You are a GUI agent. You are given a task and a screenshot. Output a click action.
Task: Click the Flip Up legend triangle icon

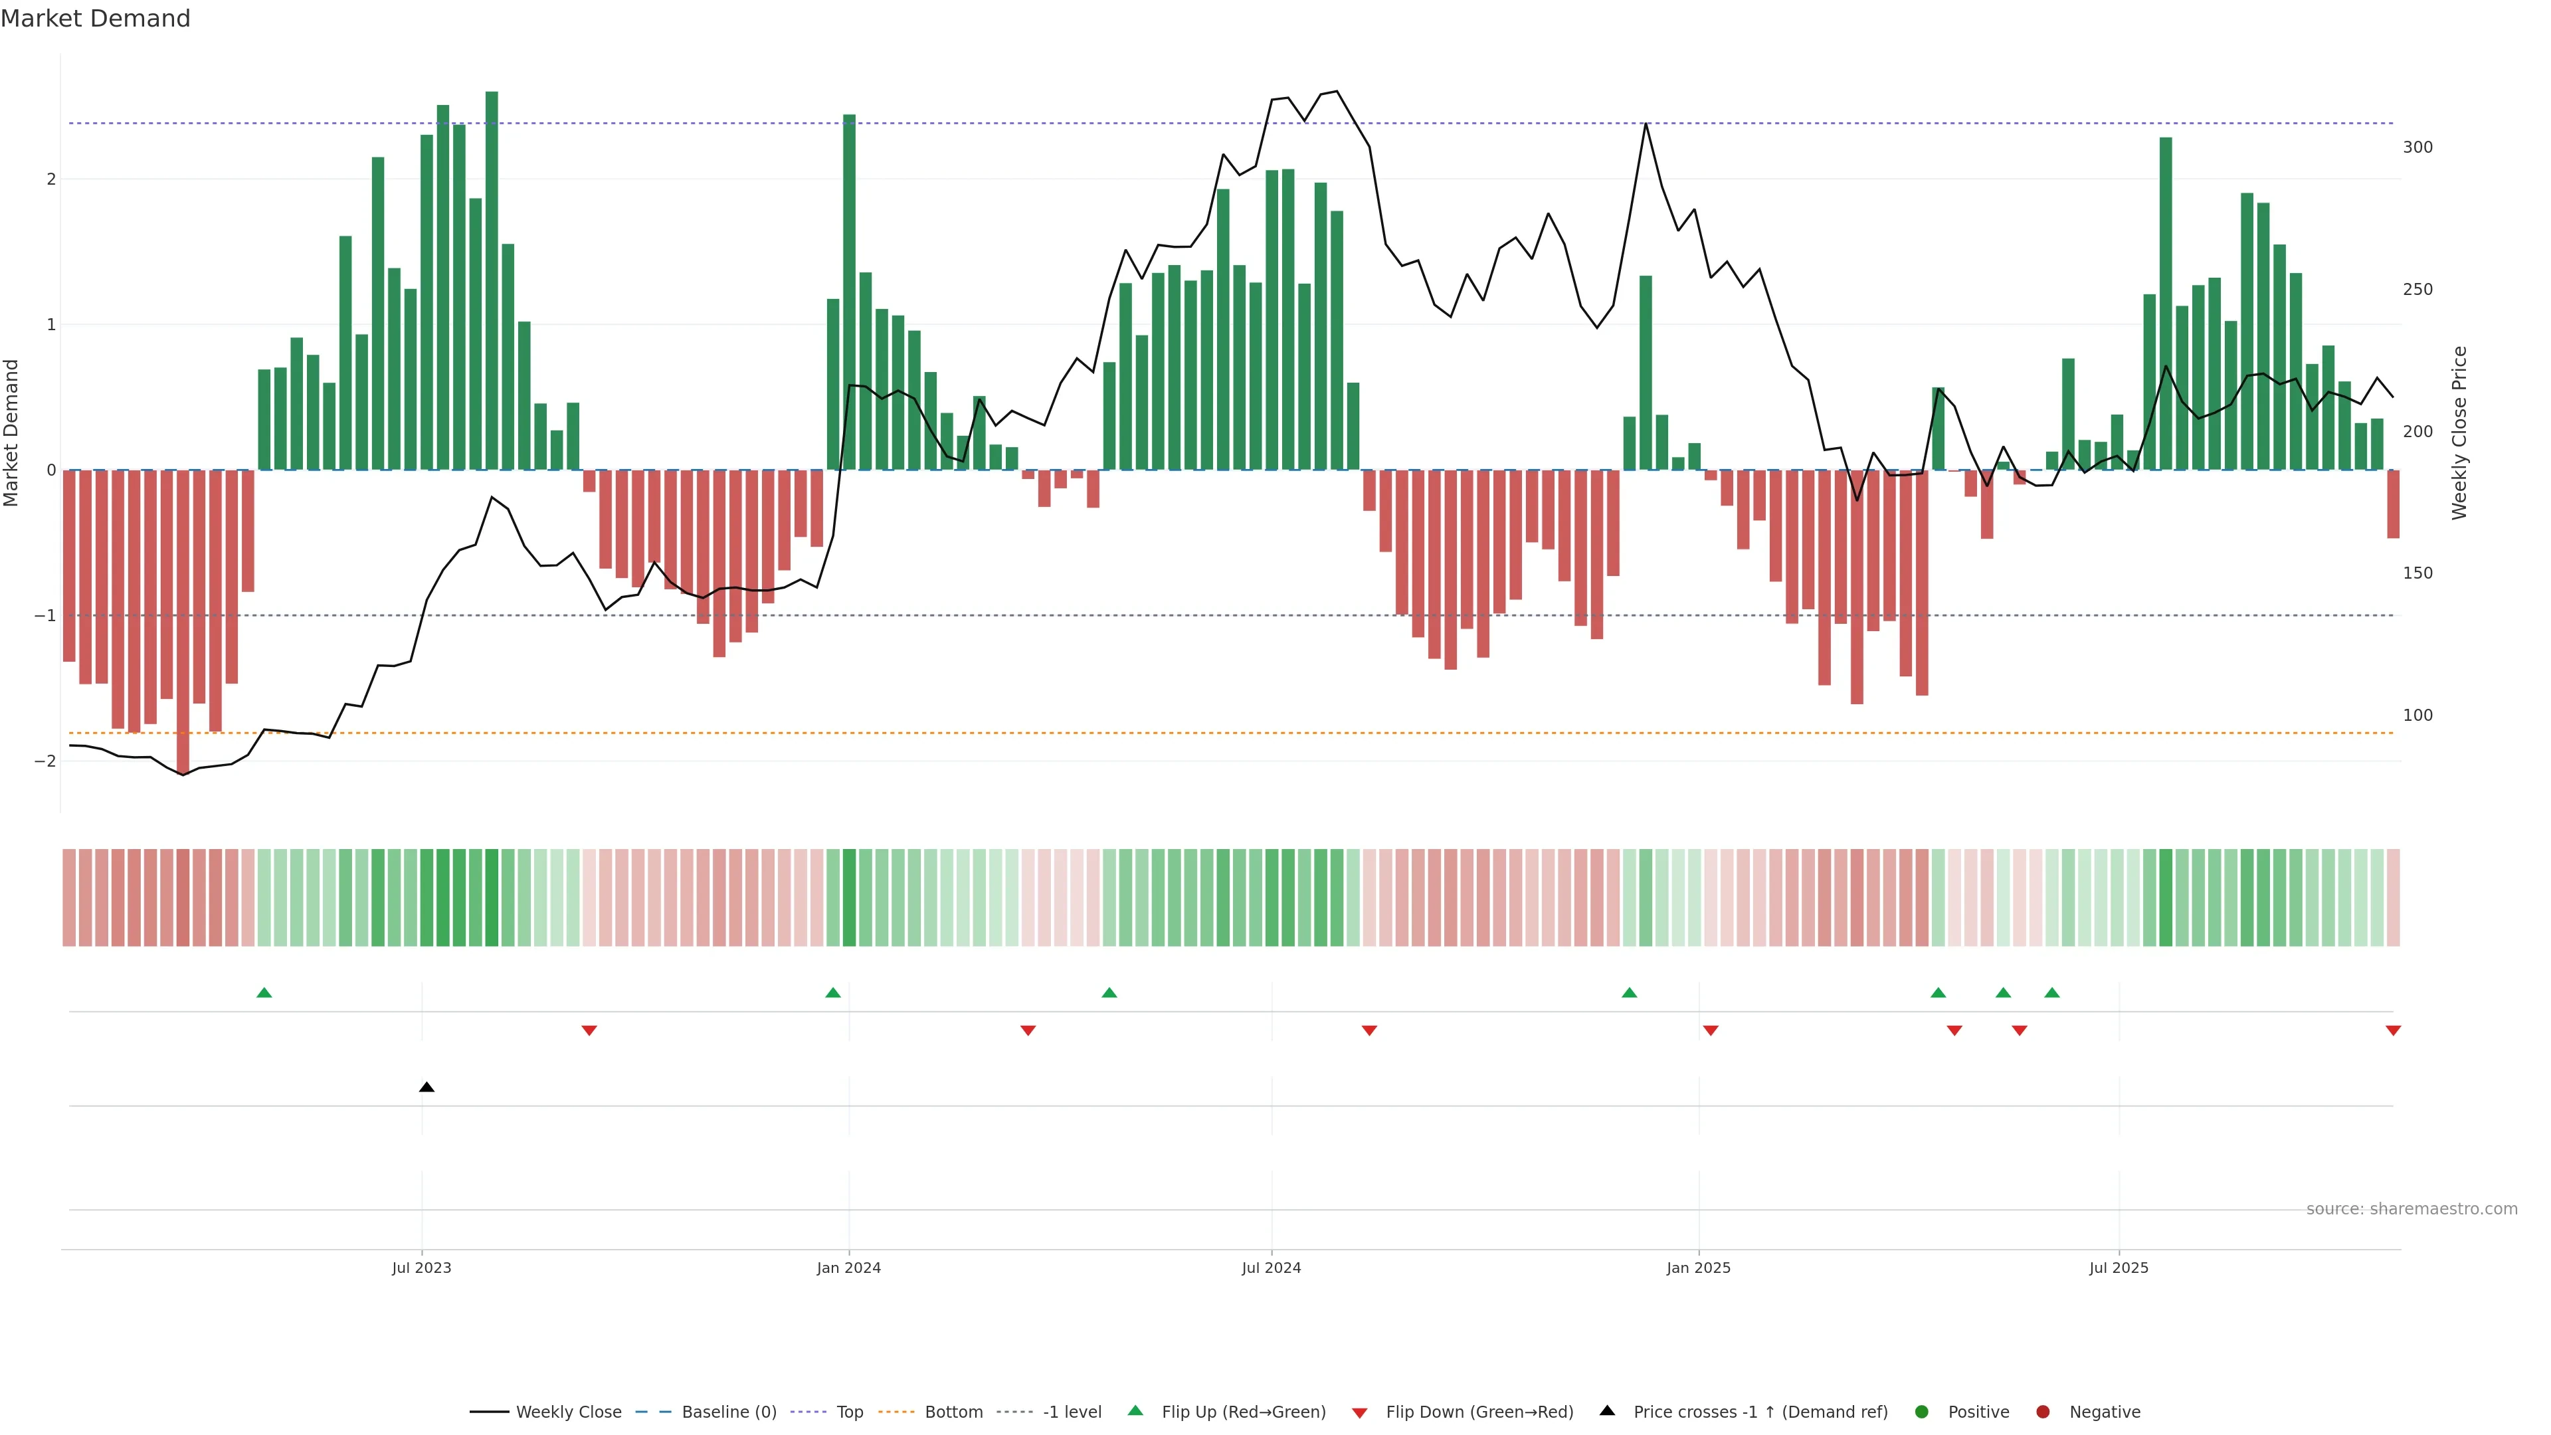coord(1136,1411)
